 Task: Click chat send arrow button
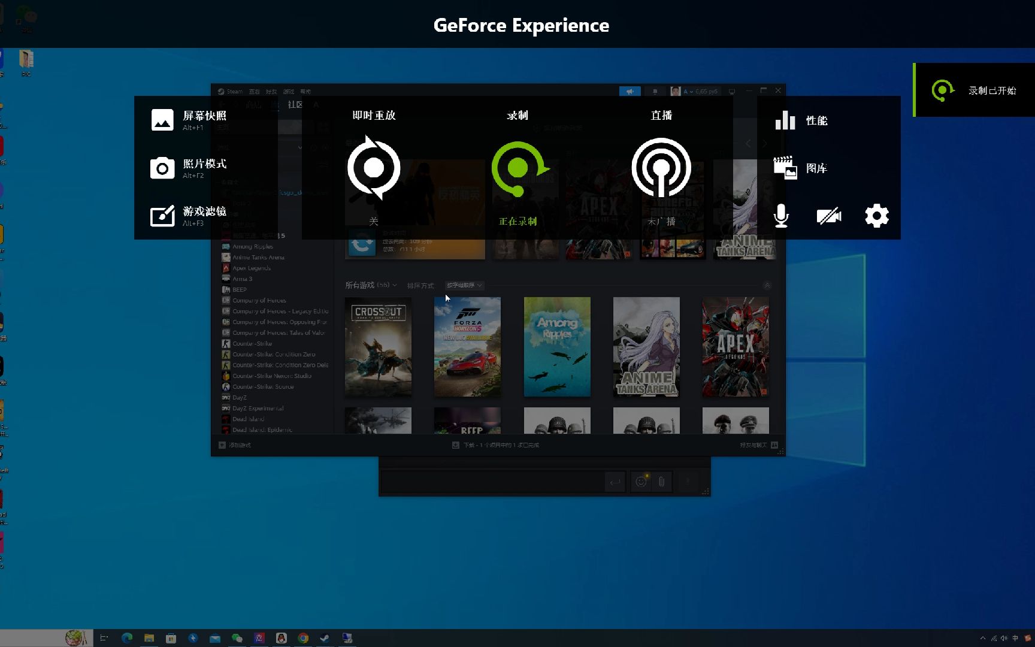pyautogui.click(x=615, y=482)
